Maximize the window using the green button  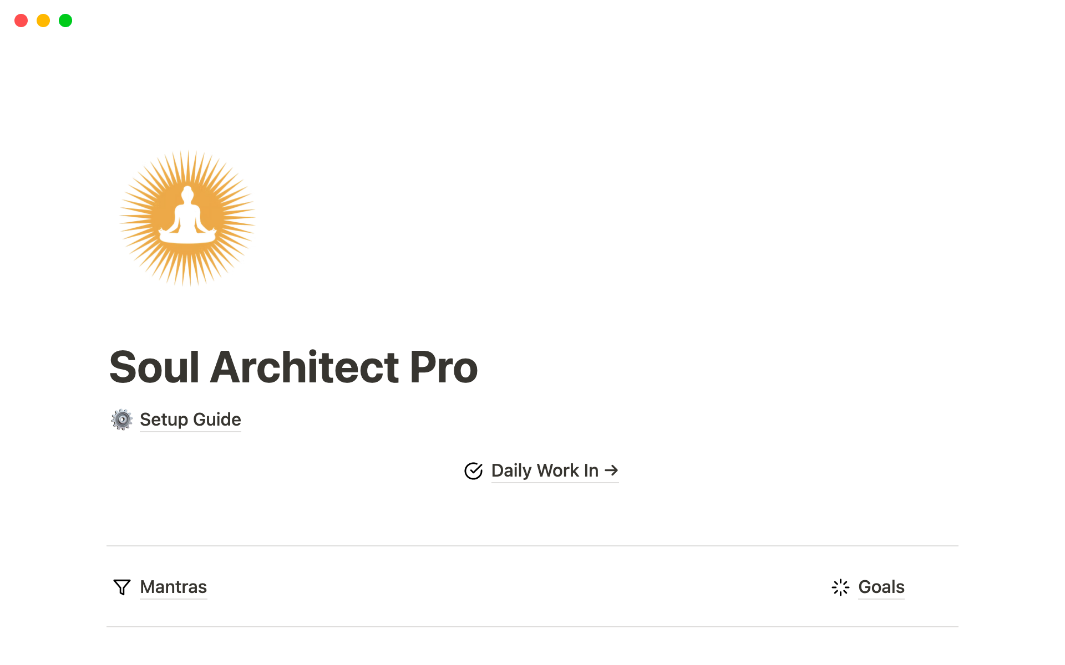point(65,21)
